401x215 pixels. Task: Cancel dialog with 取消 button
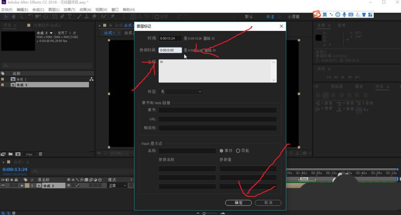click(x=268, y=203)
